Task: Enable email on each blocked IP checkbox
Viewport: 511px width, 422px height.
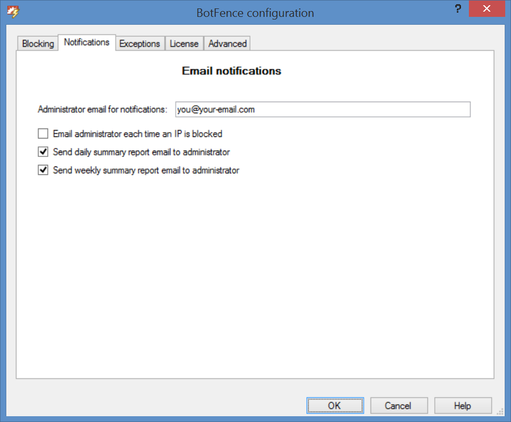Action: point(43,134)
